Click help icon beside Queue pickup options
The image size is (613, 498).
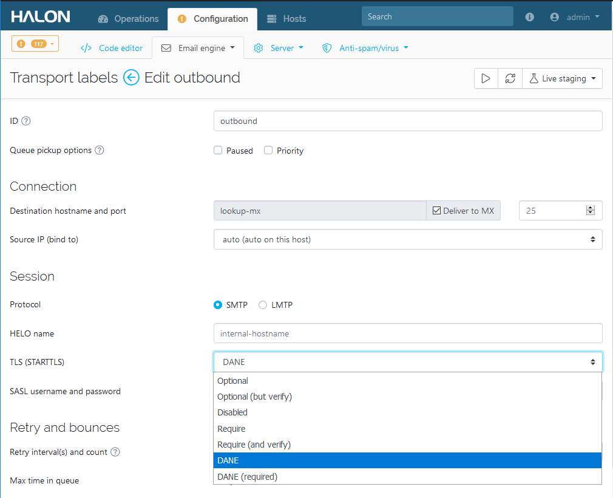click(x=100, y=150)
